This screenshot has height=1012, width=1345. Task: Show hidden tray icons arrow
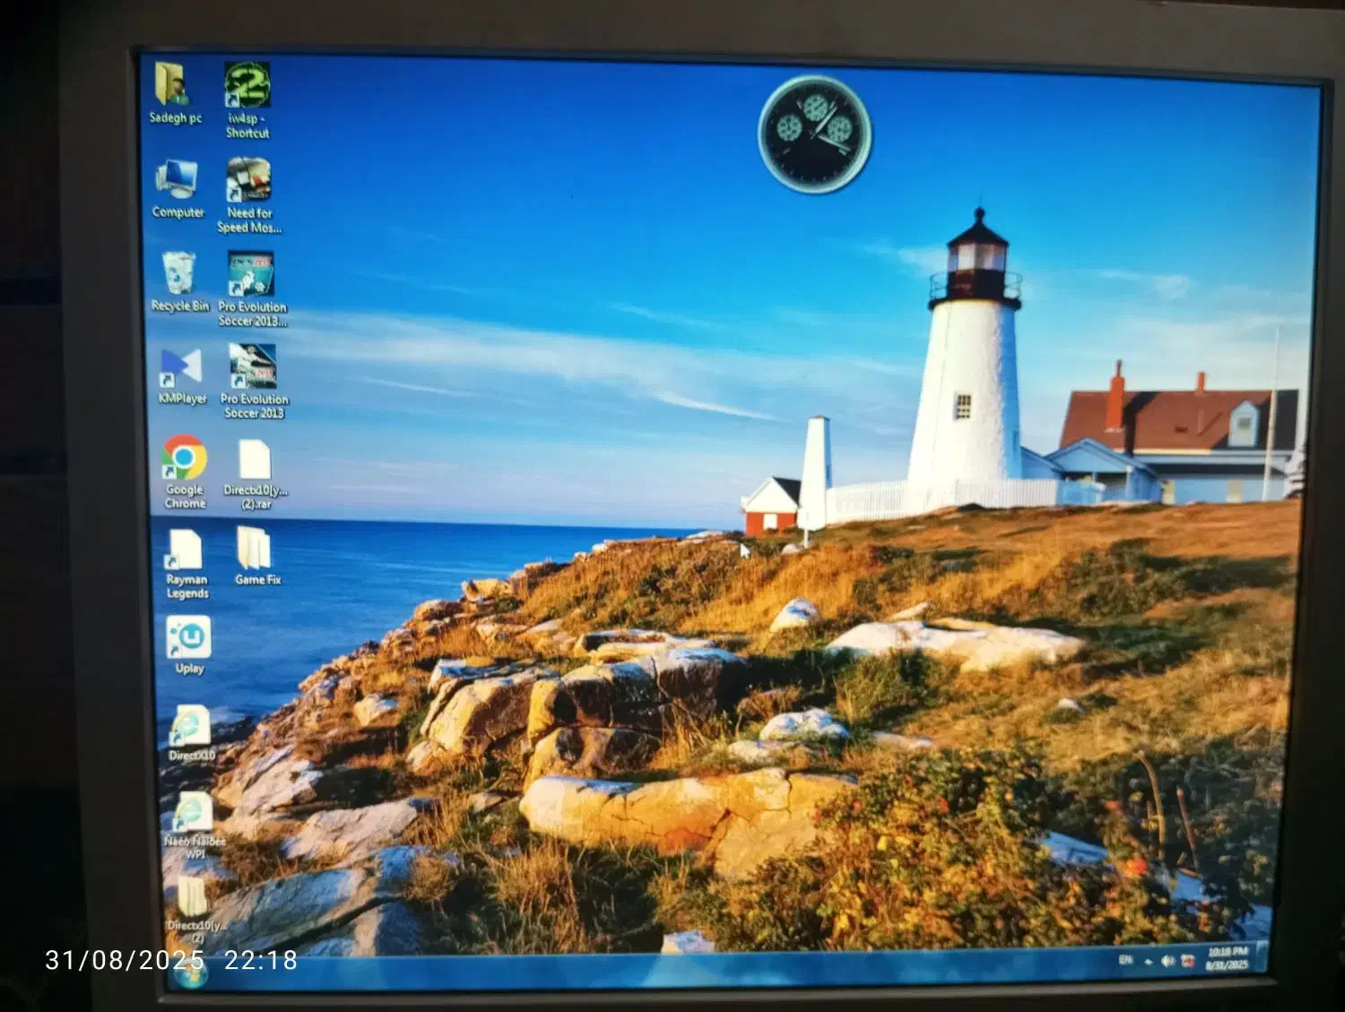1149,962
